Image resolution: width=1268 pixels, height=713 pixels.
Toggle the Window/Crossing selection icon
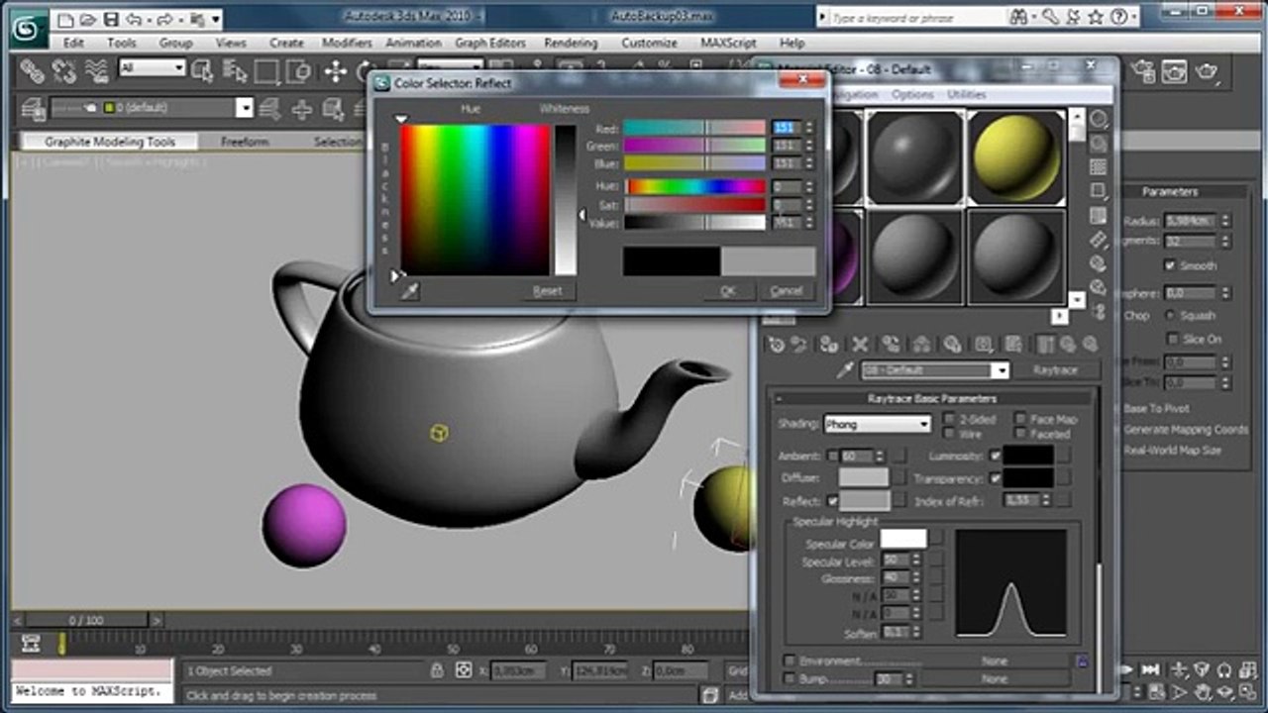click(x=298, y=70)
